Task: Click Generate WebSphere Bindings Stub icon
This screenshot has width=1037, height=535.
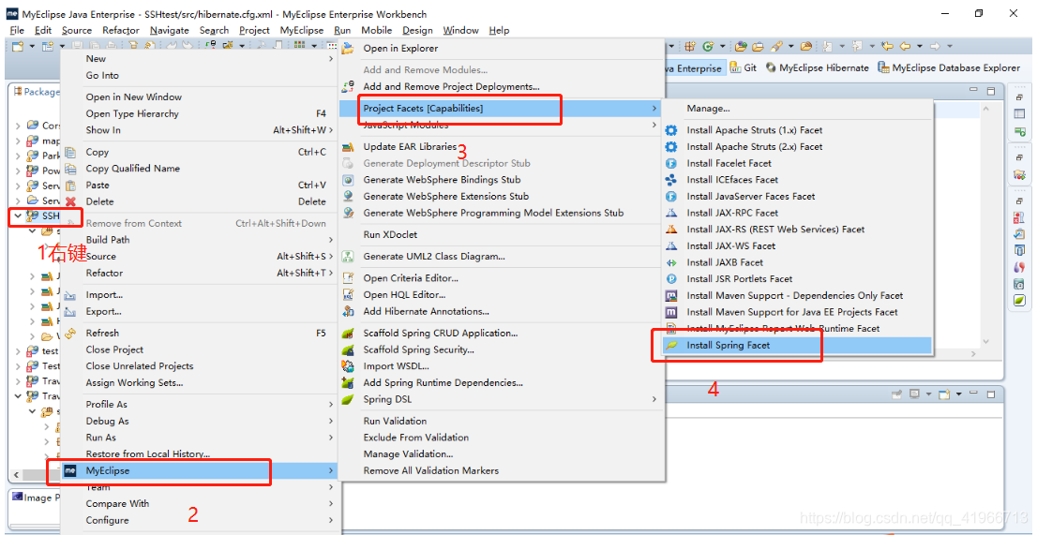Action: [x=348, y=180]
